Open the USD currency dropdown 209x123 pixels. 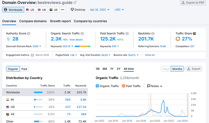(119, 10)
